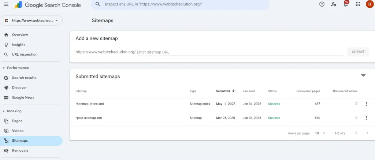Click the 687 discovered pages value
This screenshot has width=375, height=160.
tap(318, 104)
